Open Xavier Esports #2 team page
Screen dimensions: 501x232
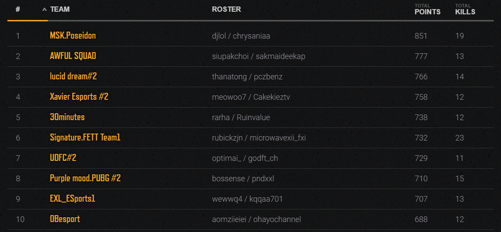point(79,97)
